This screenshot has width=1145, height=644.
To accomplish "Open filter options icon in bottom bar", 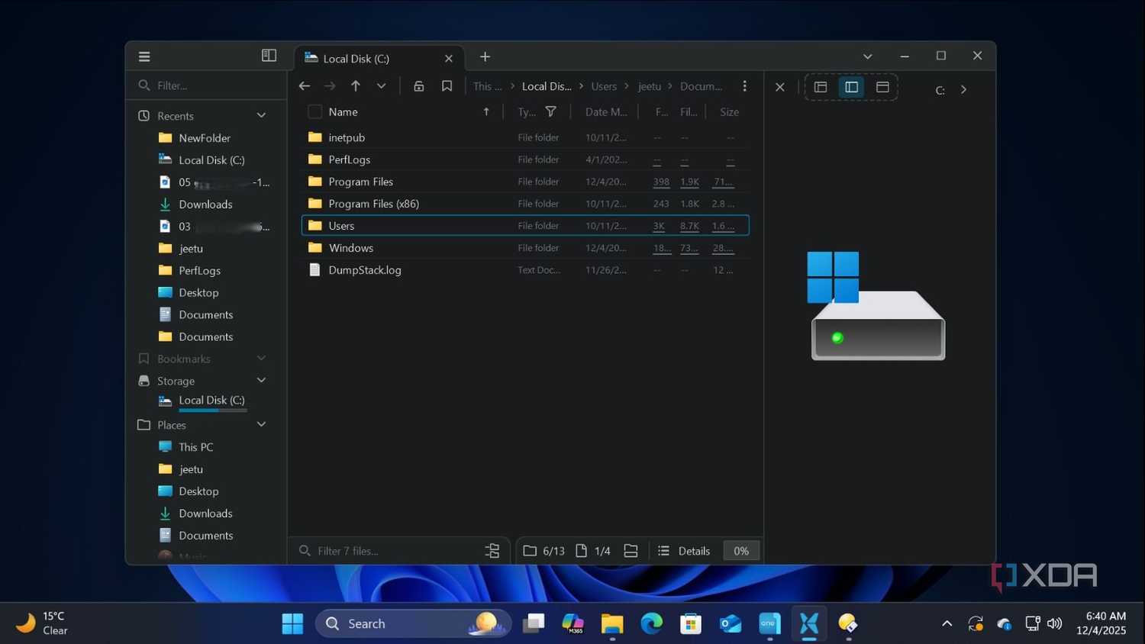I will 492,551.
